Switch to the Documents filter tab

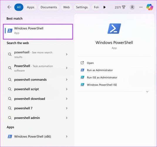point(49,7)
